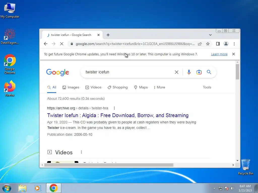Screen dimensions: 258x193
Task: Open the search Tools options
Action: [207, 87]
